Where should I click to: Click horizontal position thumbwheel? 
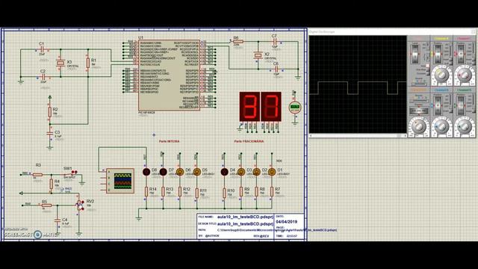pos(418,111)
